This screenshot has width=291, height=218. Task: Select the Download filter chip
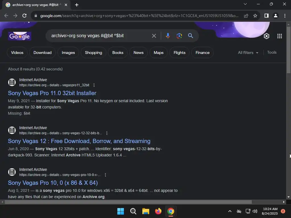pyautogui.click(x=43, y=53)
